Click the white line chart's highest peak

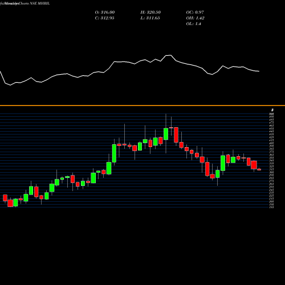tap(170, 55)
